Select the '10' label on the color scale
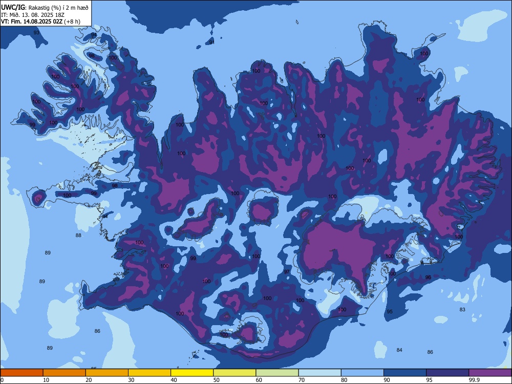 (46, 380)
